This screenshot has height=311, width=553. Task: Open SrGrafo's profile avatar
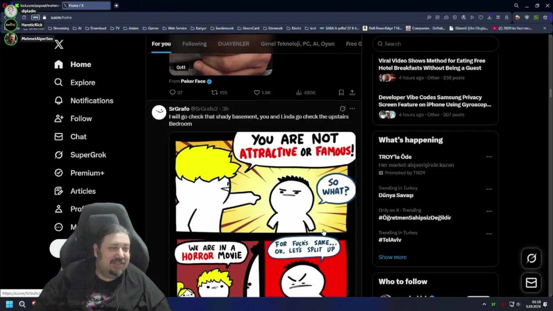click(x=159, y=112)
